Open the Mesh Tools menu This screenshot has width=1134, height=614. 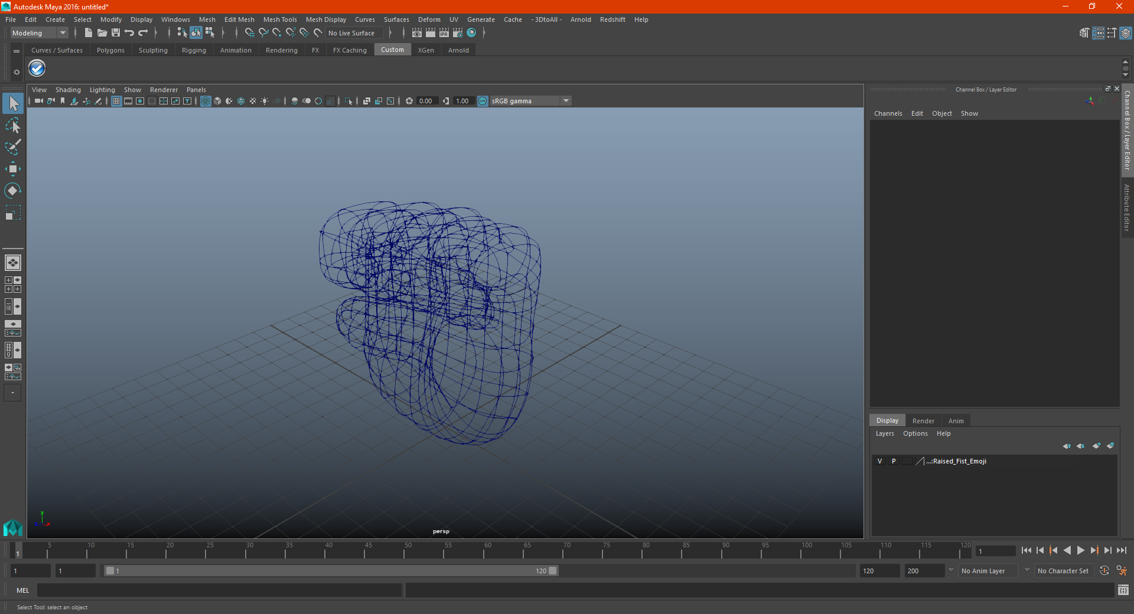point(280,19)
